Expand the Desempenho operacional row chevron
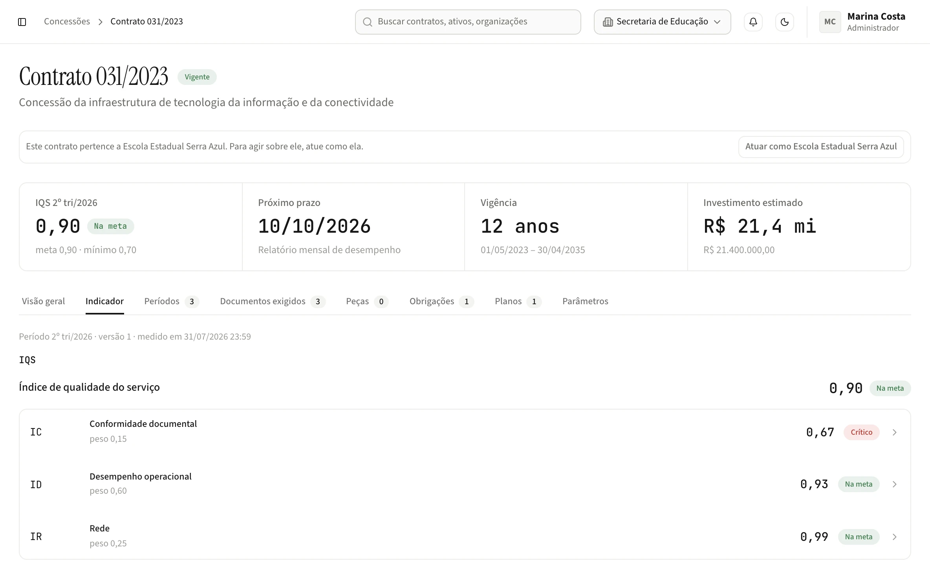The image size is (930, 566). click(894, 484)
